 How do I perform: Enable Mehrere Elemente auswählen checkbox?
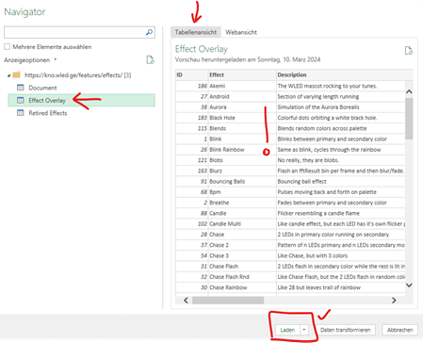tap(7, 47)
